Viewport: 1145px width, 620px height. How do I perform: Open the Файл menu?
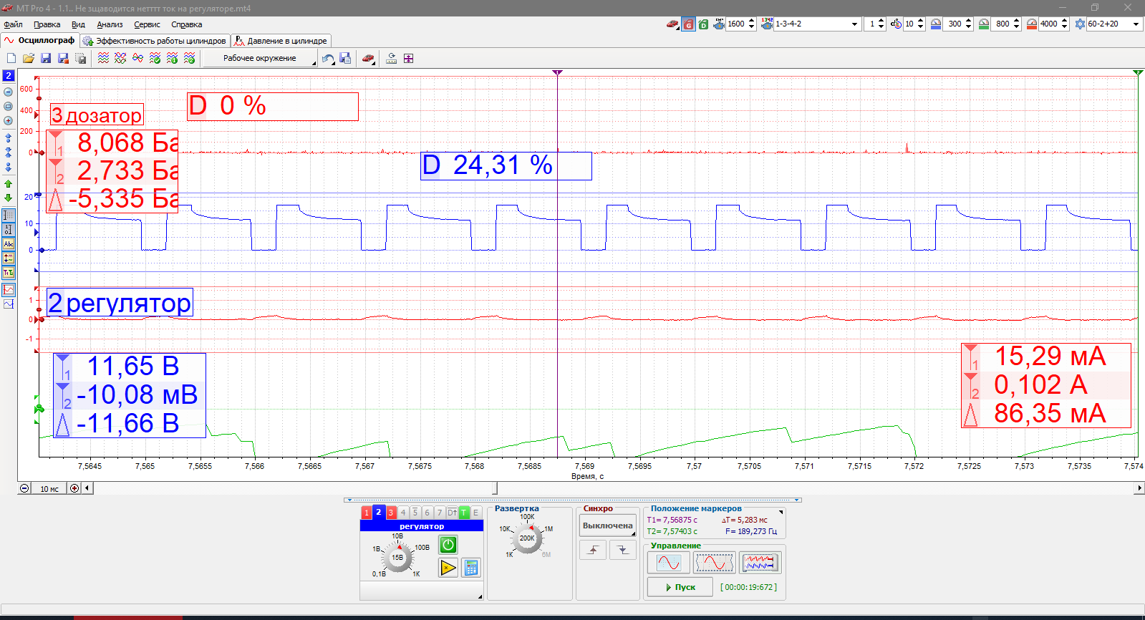[x=13, y=24]
